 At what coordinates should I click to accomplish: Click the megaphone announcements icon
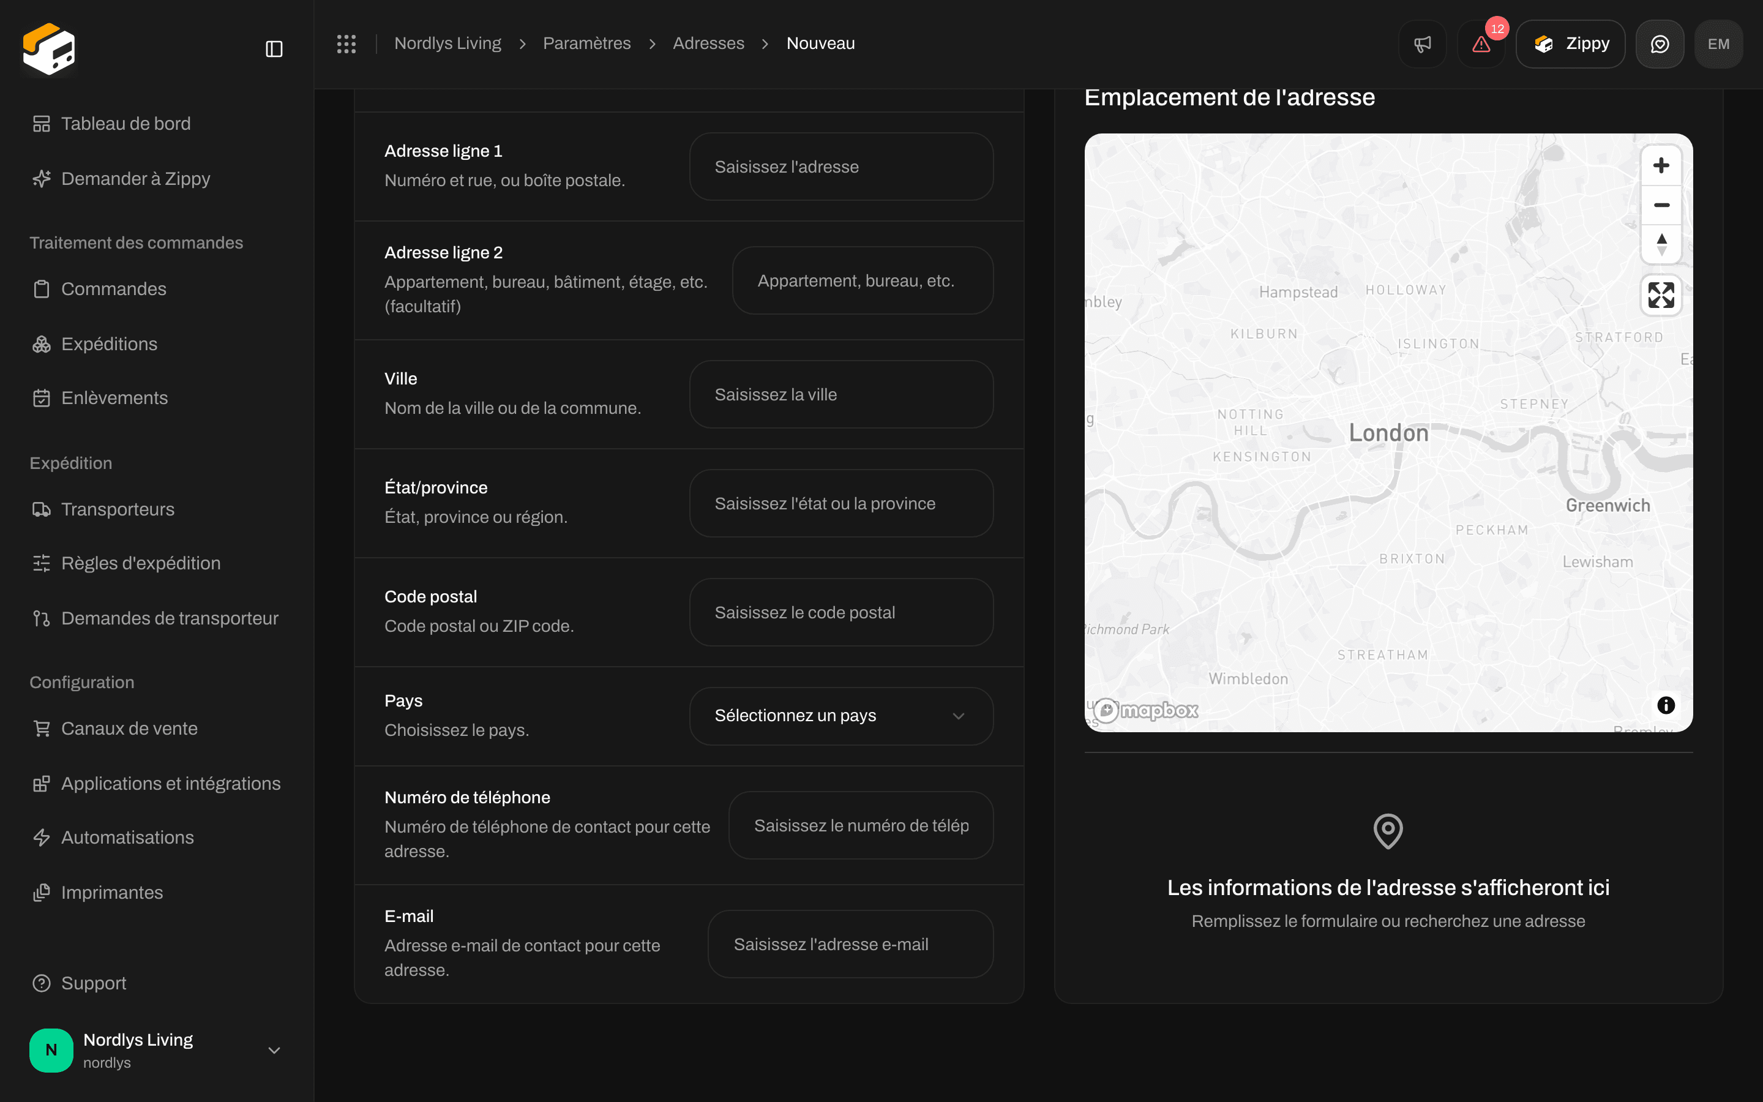click(x=1422, y=43)
